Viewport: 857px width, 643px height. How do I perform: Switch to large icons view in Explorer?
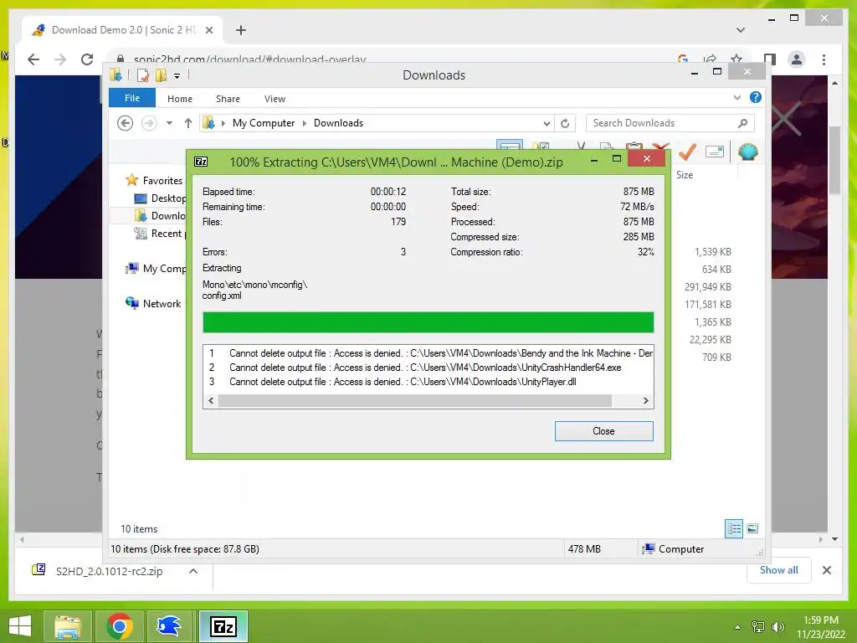click(752, 528)
